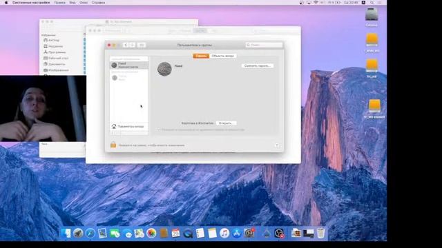Image resolution: width=442 pixels, height=248 pixels.
Task: Open the OBS recorder icon in Dock
Action: [x=279, y=233]
